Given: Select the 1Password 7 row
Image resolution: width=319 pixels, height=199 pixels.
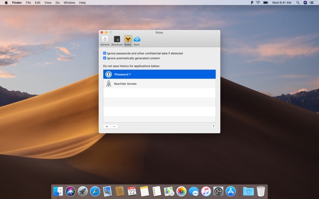Looking at the screenshot, I should tap(159, 74).
